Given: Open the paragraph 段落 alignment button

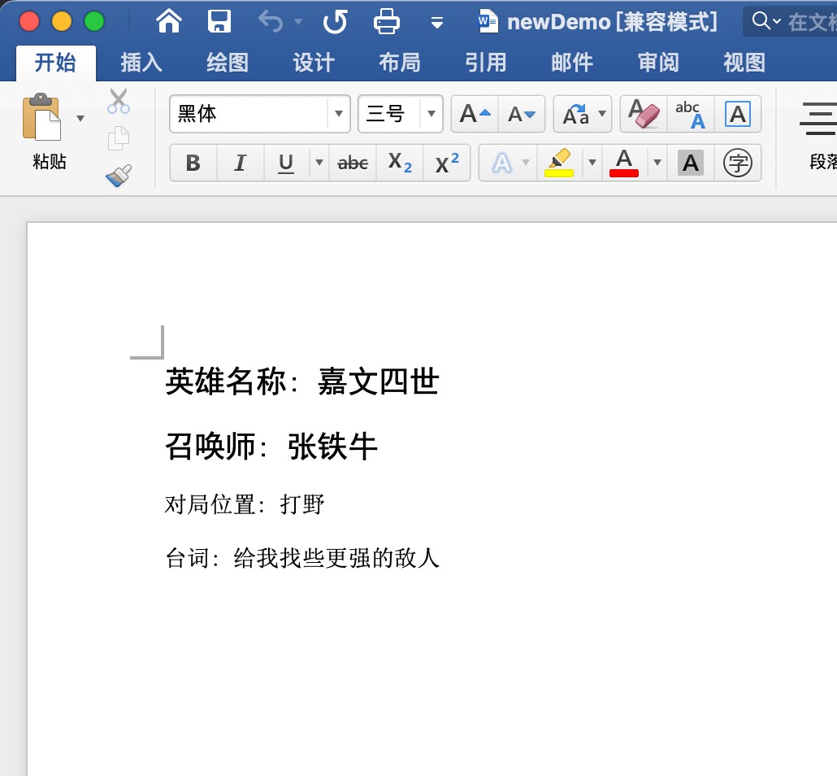Looking at the screenshot, I should pos(819,136).
